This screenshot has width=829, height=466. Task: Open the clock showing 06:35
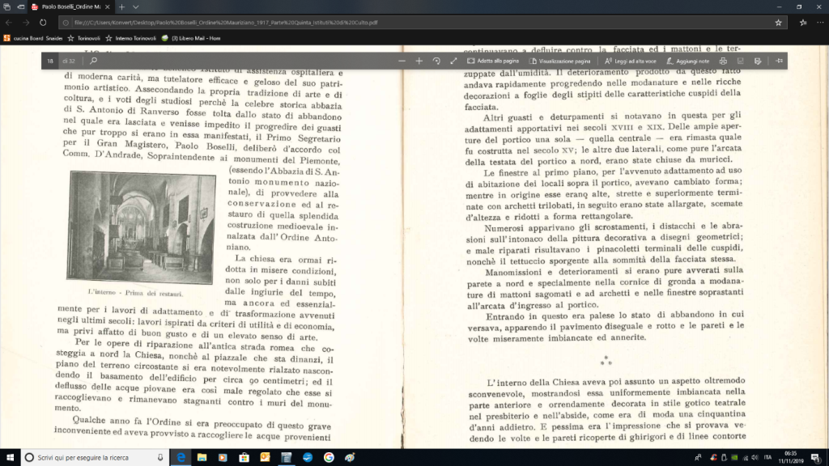791,458
